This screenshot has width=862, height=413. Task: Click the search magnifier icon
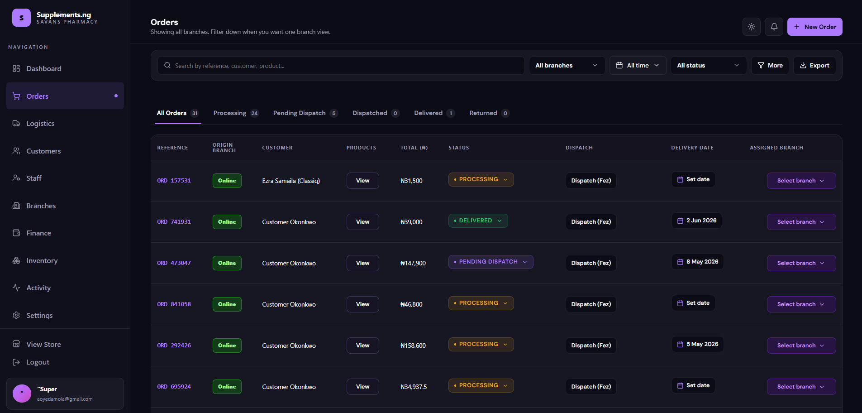[167, 65]
